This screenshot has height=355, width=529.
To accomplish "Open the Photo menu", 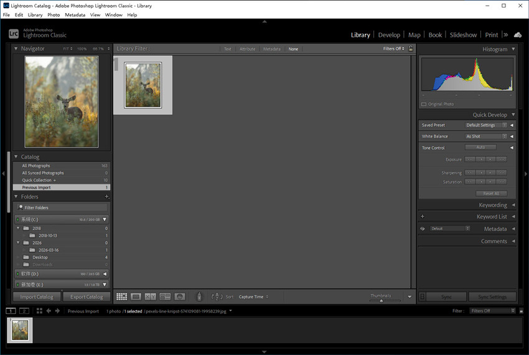I will click(54, 15).
